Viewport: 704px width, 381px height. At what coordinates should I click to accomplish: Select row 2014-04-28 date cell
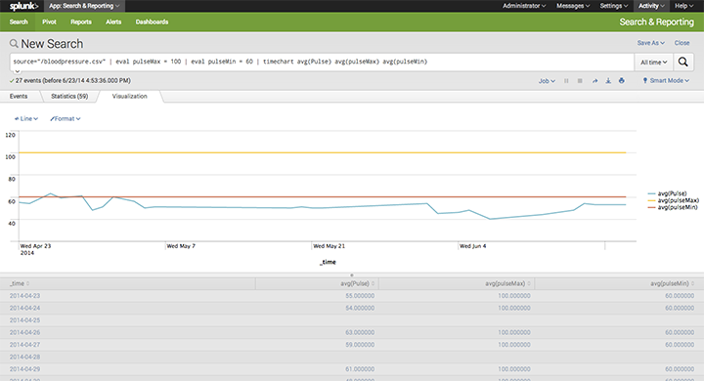[x=24, y=357]
